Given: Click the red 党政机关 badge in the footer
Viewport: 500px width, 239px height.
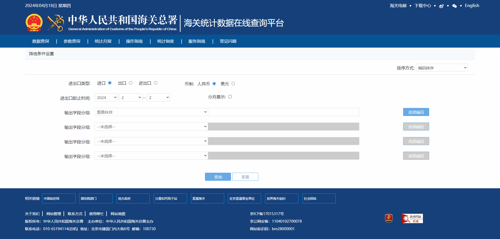Looking at the screenshot, I should [389, 218].
